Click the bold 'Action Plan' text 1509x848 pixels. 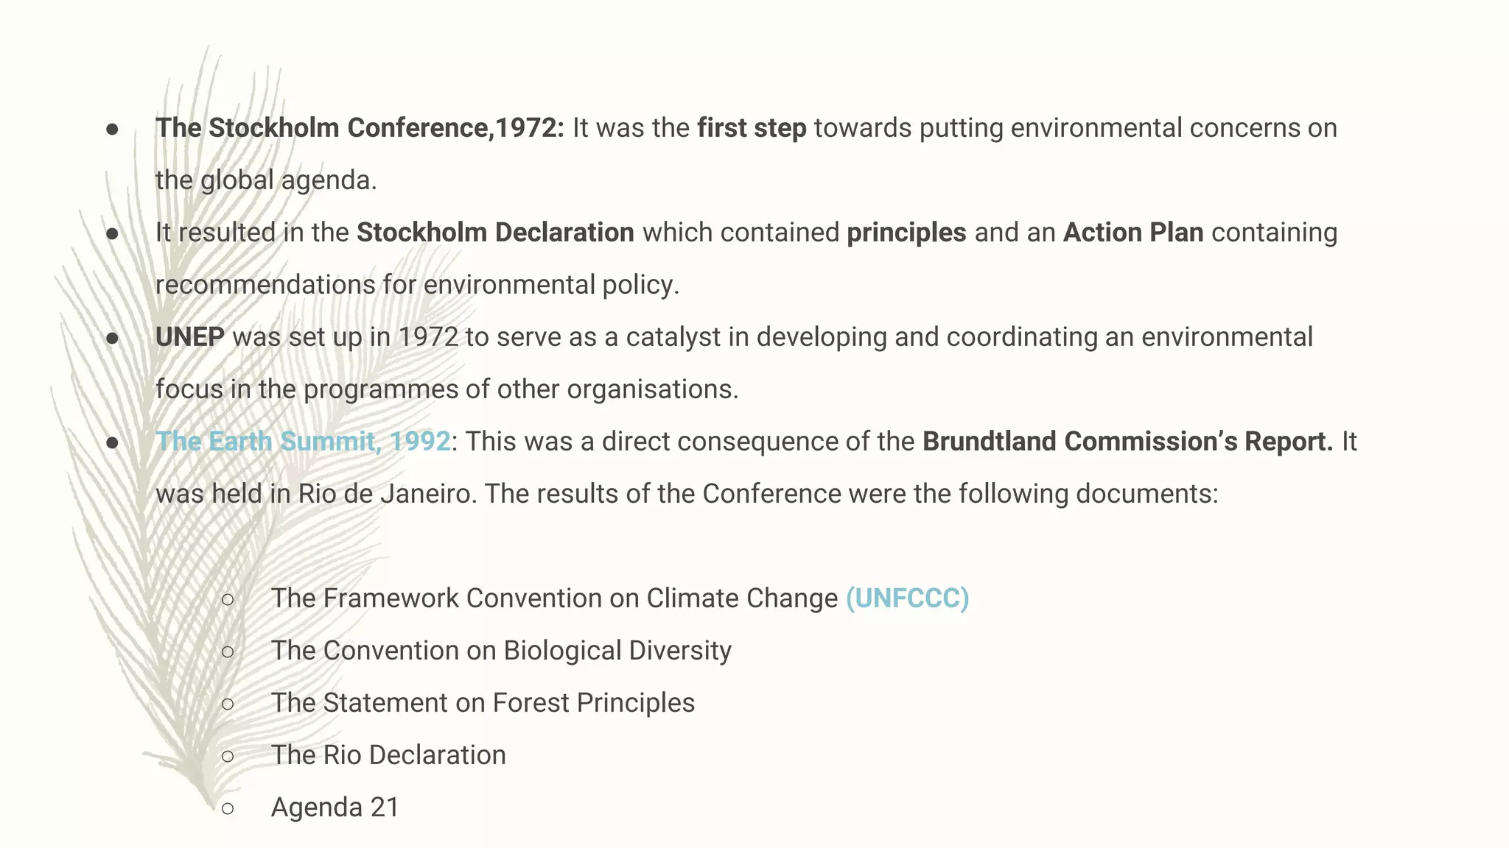point(1133,233)
